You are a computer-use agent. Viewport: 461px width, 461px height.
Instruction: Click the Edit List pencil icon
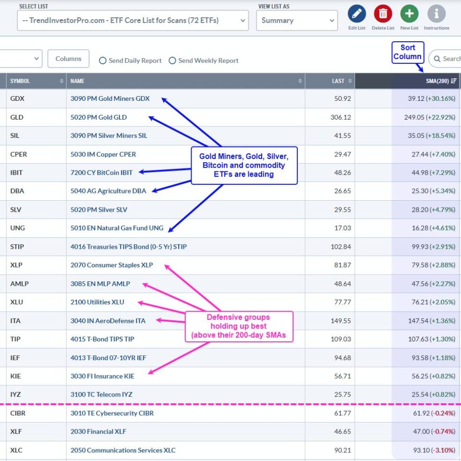[357, 14]
